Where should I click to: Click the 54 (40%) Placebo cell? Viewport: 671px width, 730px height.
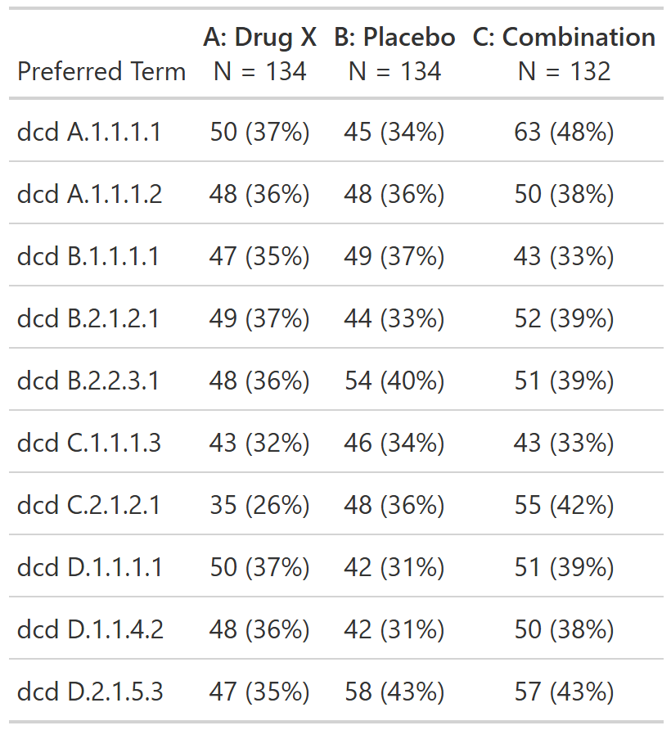pos(394,381)
